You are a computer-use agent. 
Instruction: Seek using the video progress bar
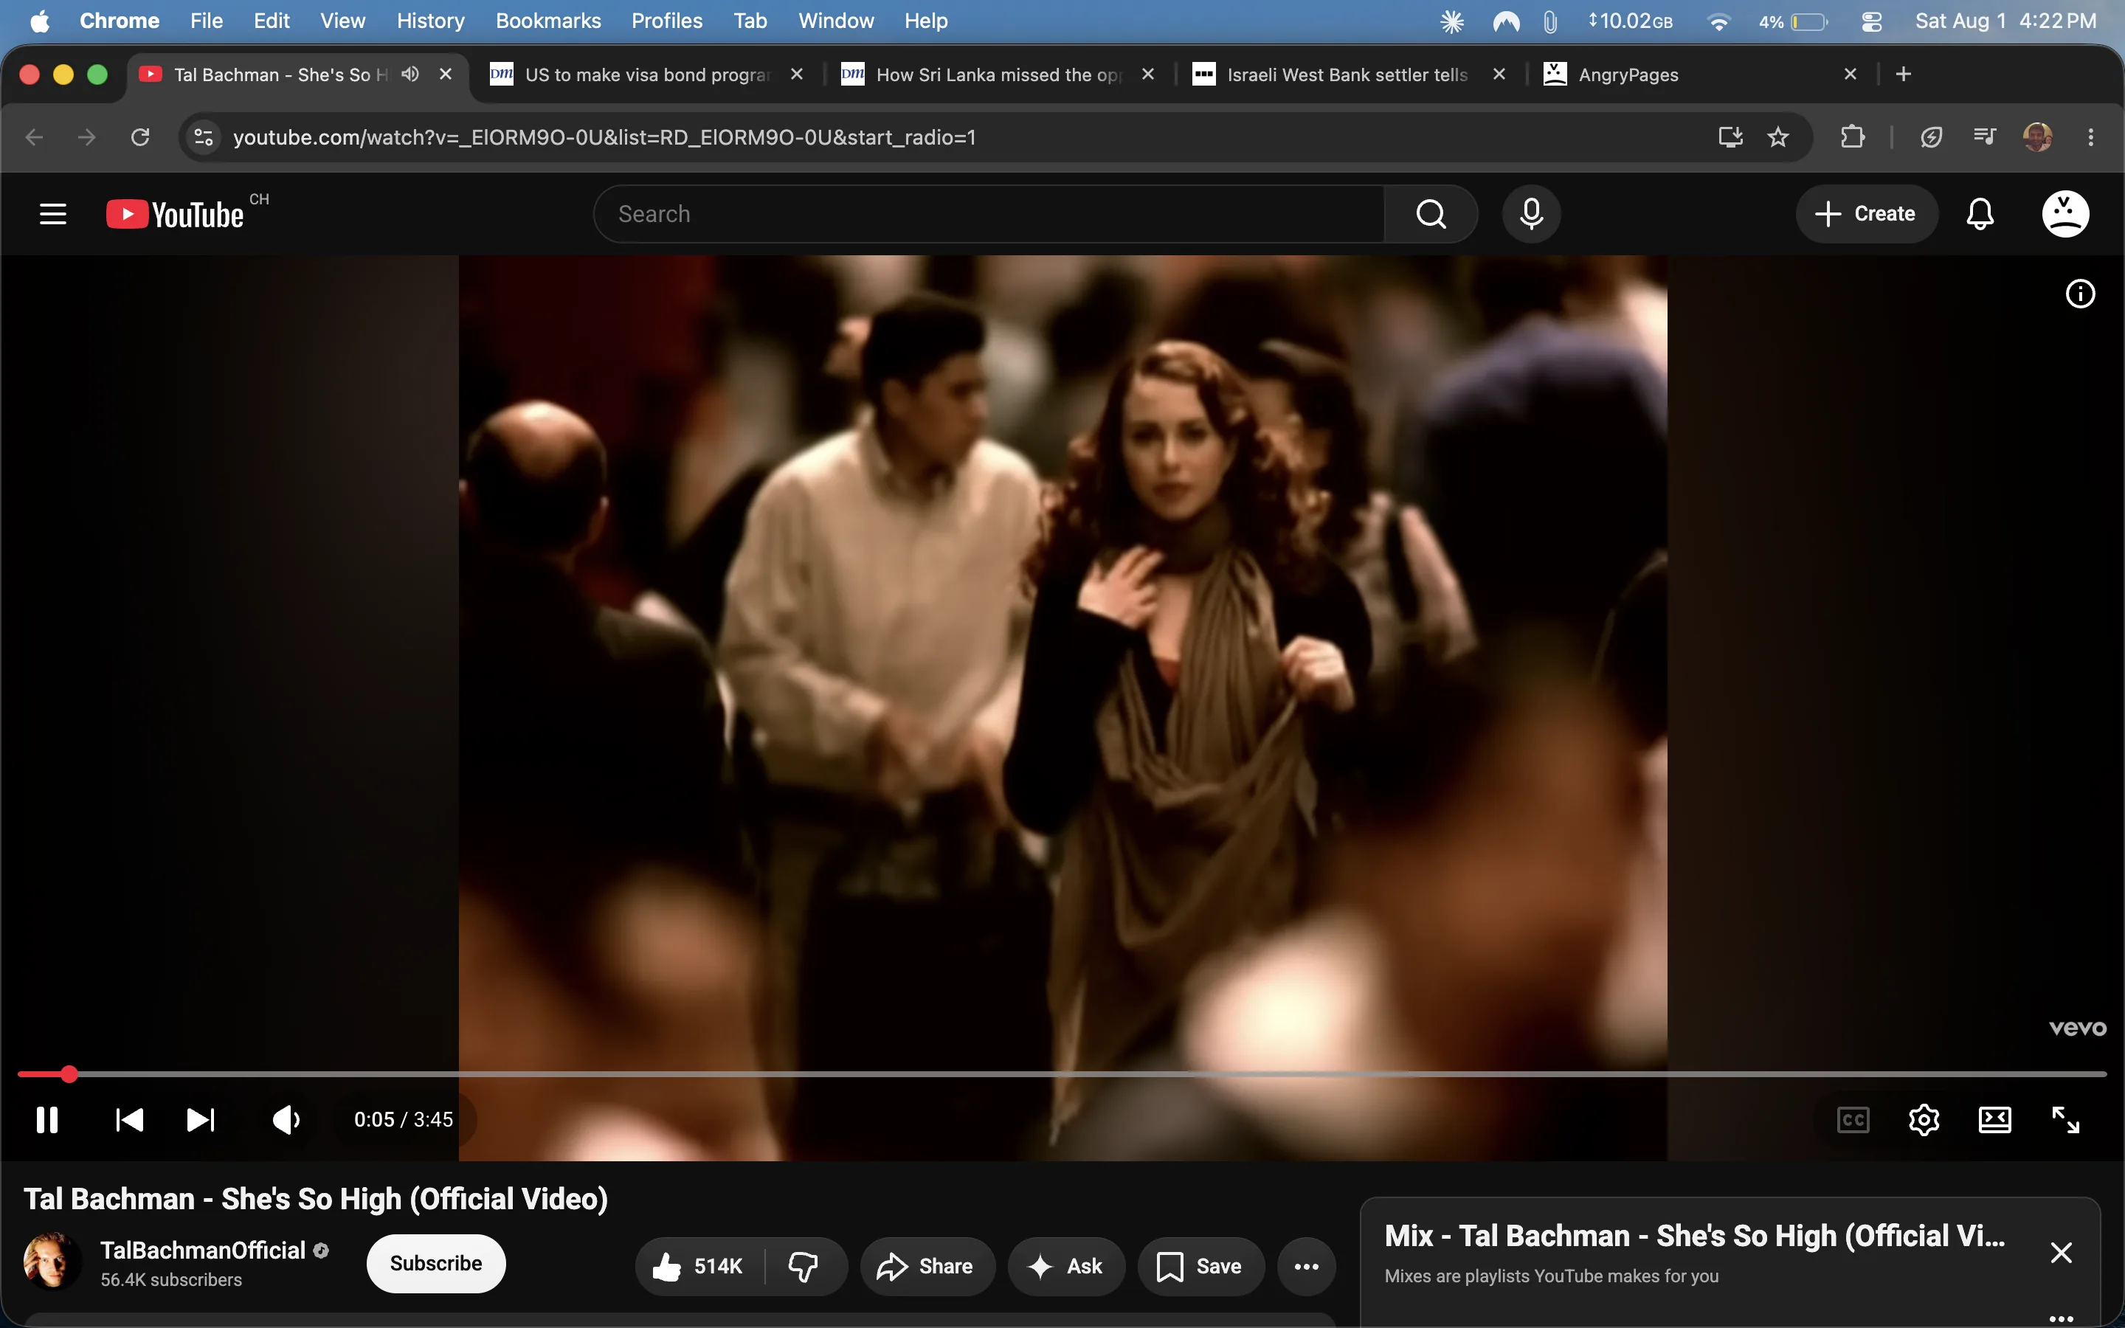tap(1062, 1074)
